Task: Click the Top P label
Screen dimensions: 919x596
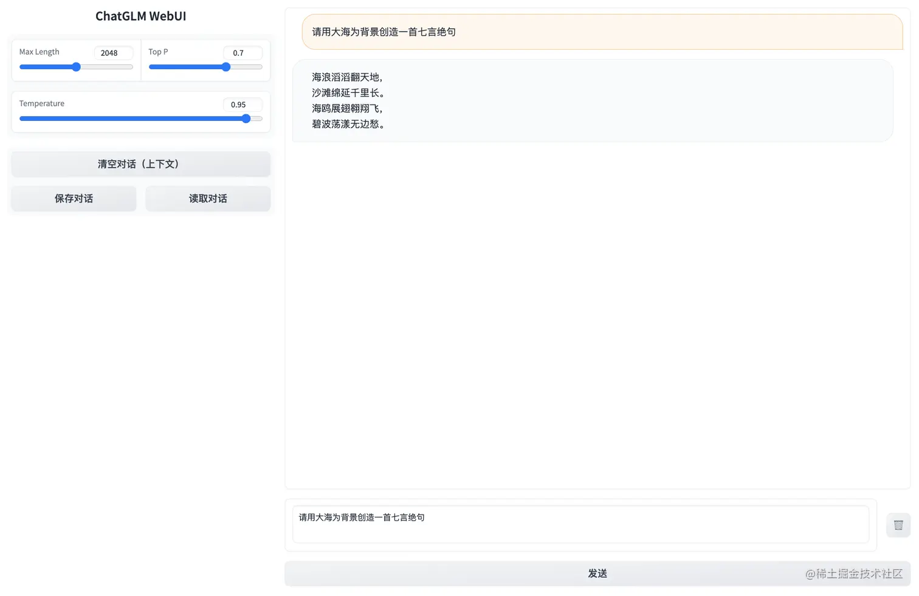Action: (158, 52)
